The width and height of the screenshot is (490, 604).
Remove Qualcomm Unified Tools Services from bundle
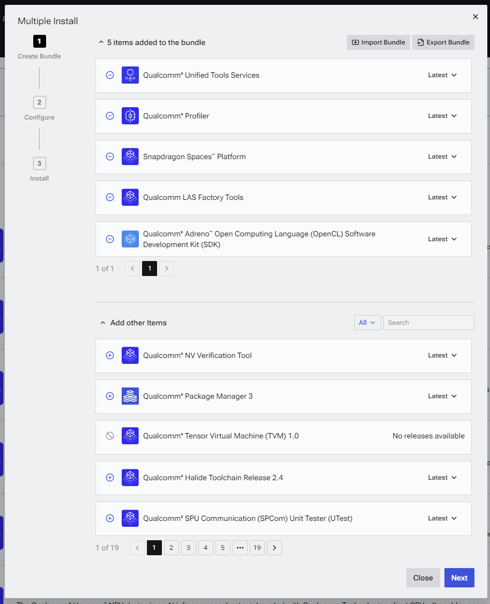tap(110, 75)
